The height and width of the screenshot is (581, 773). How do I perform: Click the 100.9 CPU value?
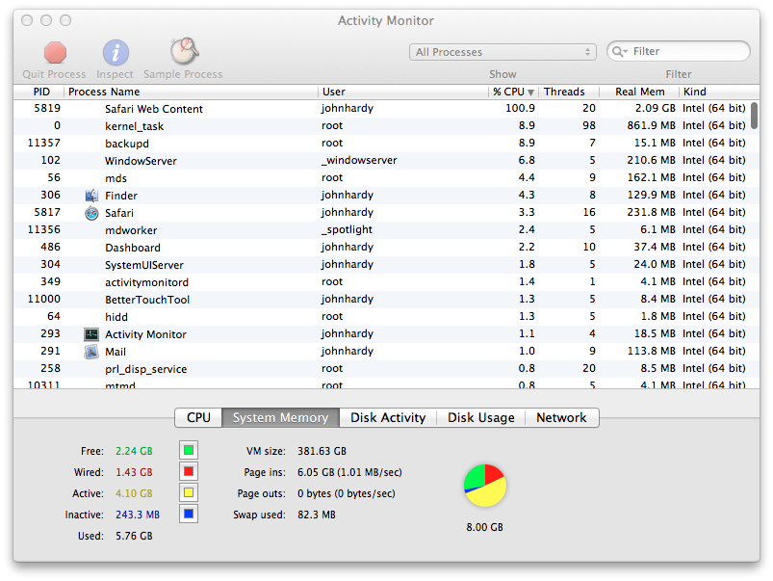[520, 108]
